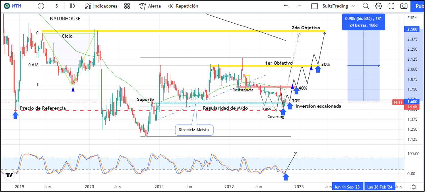Click the add symbol plus icon
The height and width of the screenshot is (192, 425).
click(x=41, y=6)
